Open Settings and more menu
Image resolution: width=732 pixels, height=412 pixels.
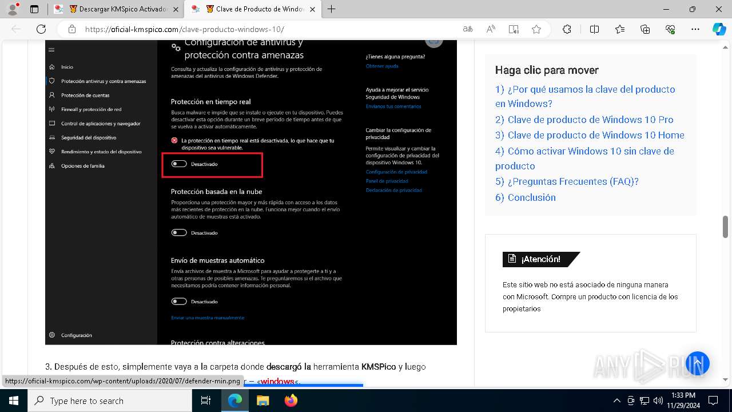tap(695, 29)
